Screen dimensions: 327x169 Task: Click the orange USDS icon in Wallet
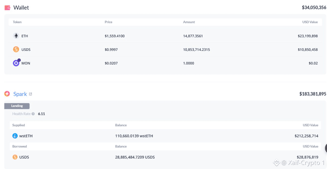pos(16,49)
